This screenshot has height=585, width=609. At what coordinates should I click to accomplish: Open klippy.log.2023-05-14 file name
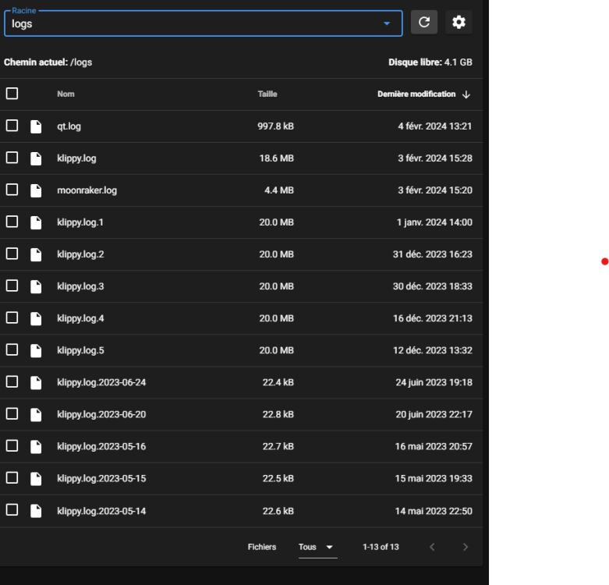coord(101,511)
